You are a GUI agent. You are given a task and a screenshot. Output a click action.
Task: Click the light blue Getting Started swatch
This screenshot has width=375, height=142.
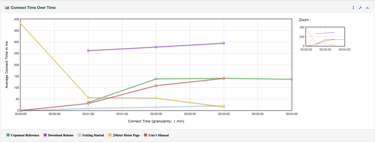79,135
